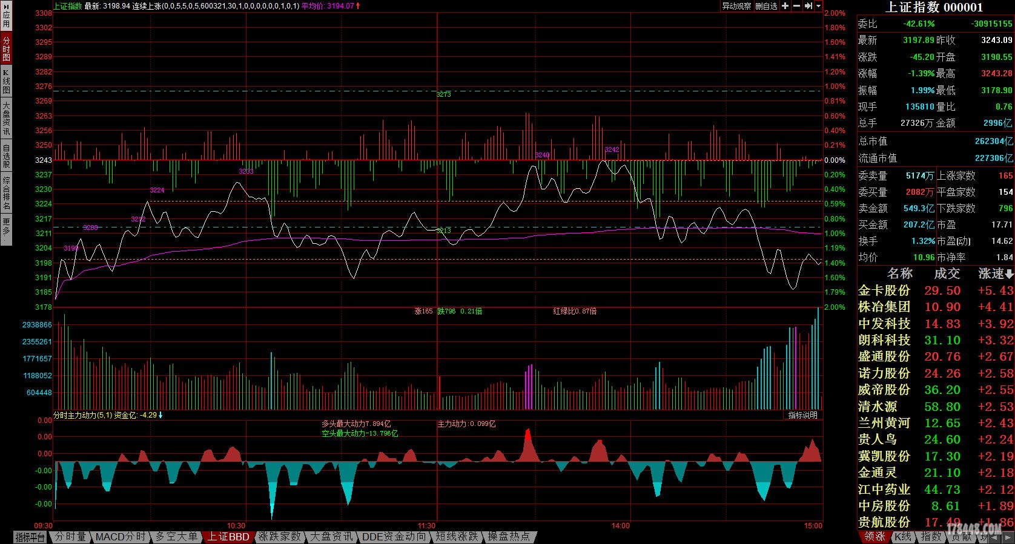Click the 多头最大动力7.894亿 label
The image size is (1015, 544).
coord(356,424)
